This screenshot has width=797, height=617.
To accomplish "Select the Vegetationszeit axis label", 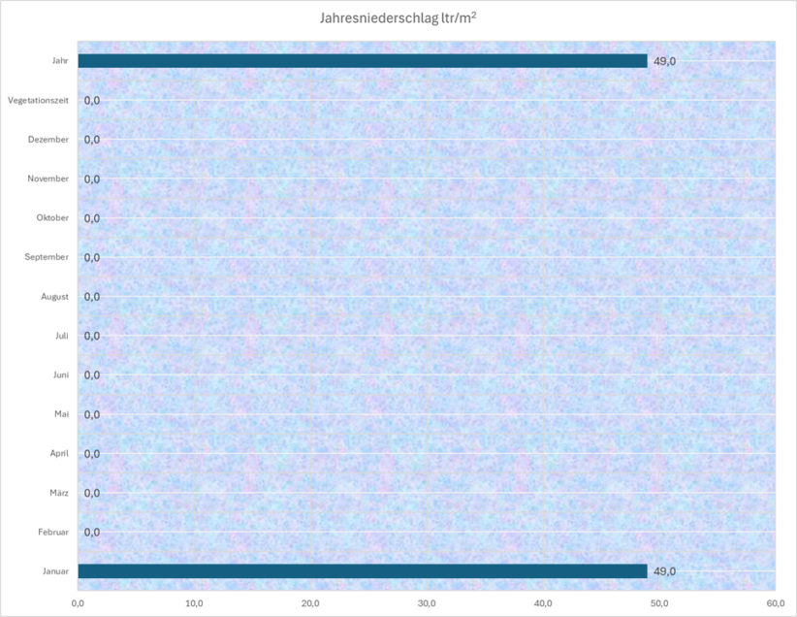I will click(38, 101).
